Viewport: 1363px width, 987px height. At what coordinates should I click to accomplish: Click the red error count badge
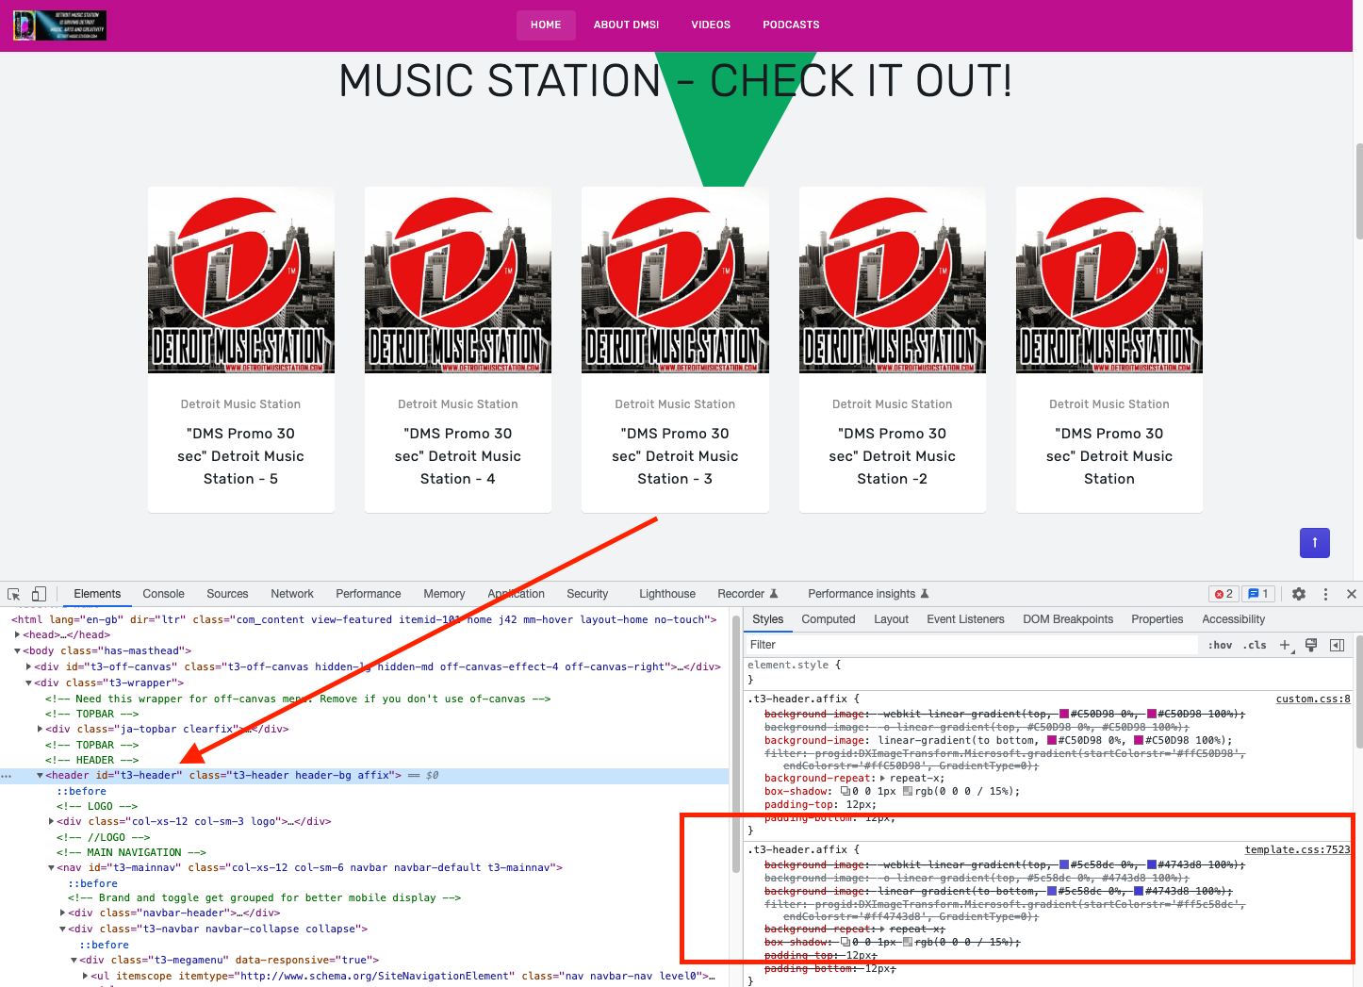pos(1223,594)
